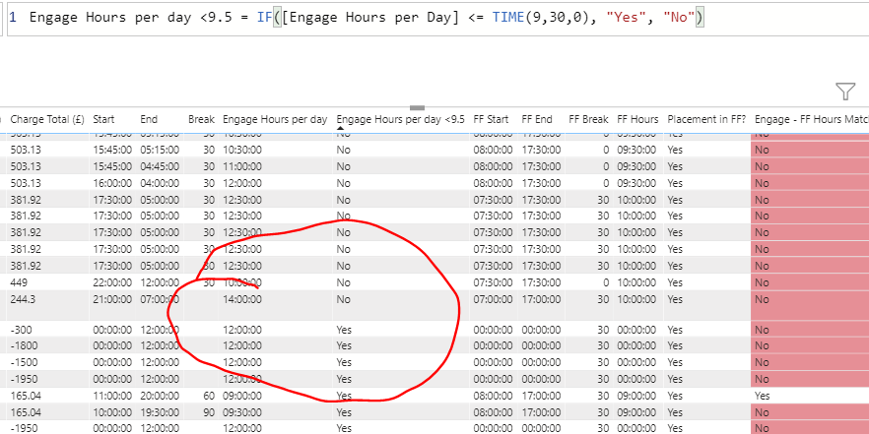Select the 244.3 charge total cell
The width and height of the screenshot is (869, 434).
[23, 299]
